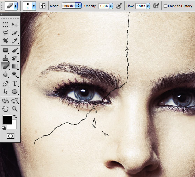This screenshot has width=195, height=177.
Task: Select the Crop tool
Action: [6, 41]
